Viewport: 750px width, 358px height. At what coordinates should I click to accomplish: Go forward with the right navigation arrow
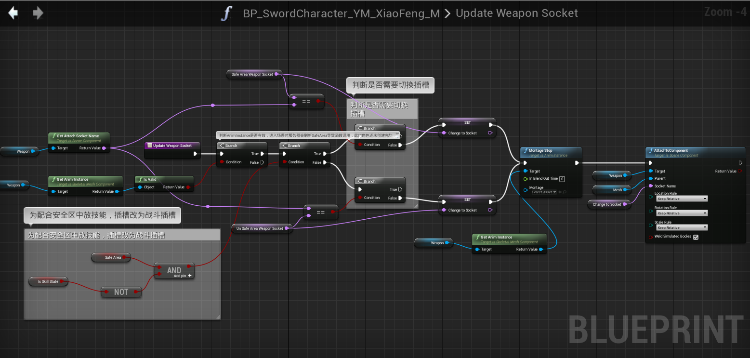click(x=38, y=13)
